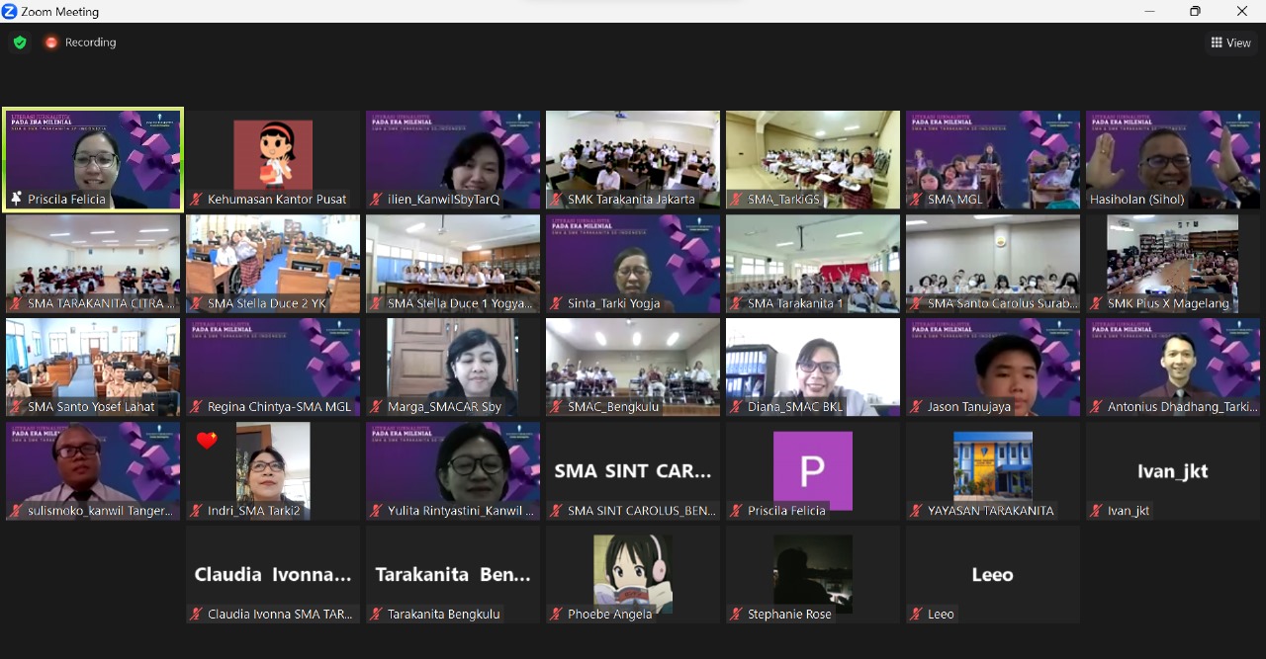Click the Ivan_jkt participant tile
Screen dimensions: 1266x659
(1172, 470)
